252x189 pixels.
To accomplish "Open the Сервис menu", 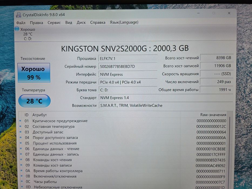I will click(x=54, y=23).
